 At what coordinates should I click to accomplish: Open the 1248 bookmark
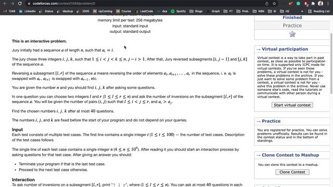[9, 11]
